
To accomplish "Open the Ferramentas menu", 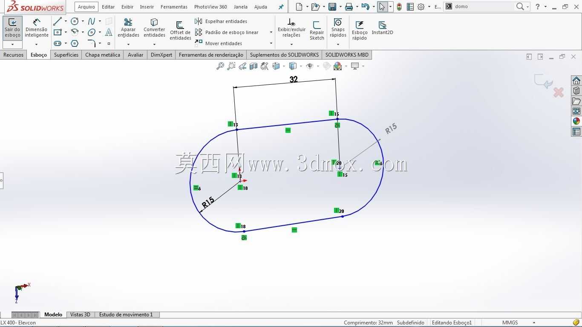I will tap(174, 7).
